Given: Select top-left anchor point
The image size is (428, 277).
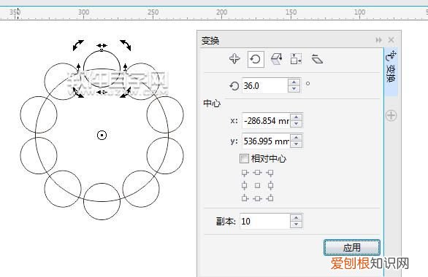Looking at the screenshot, I should [x=245, y=173].
